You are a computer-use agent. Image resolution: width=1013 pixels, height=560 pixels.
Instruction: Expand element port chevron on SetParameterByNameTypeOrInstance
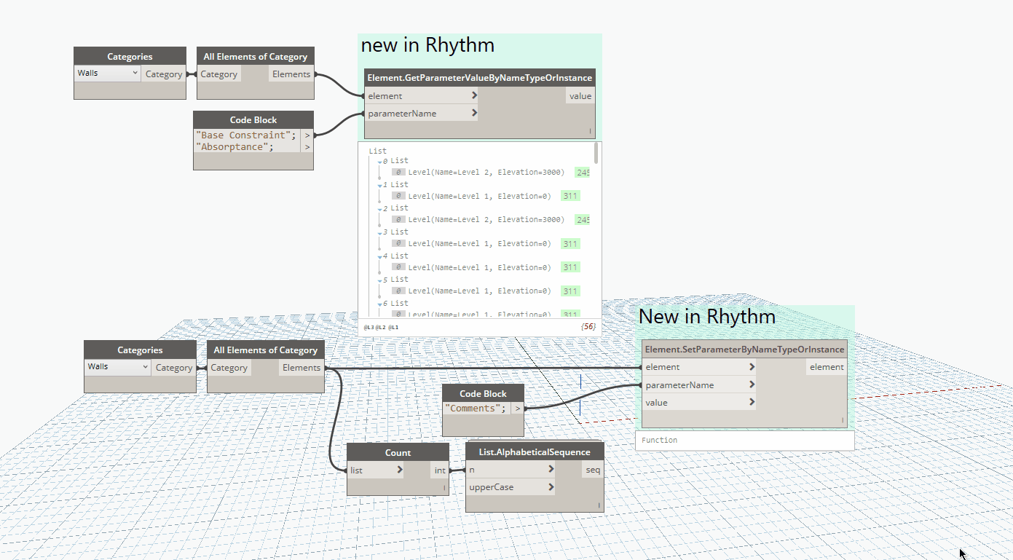752,367
